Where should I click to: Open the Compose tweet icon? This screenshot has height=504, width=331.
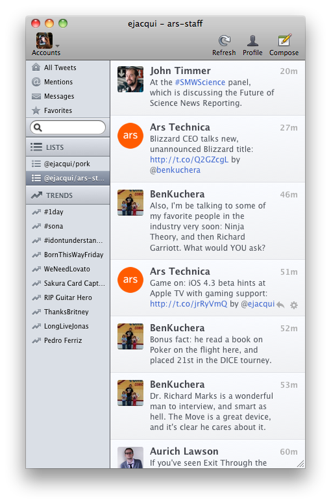[284, 40]
